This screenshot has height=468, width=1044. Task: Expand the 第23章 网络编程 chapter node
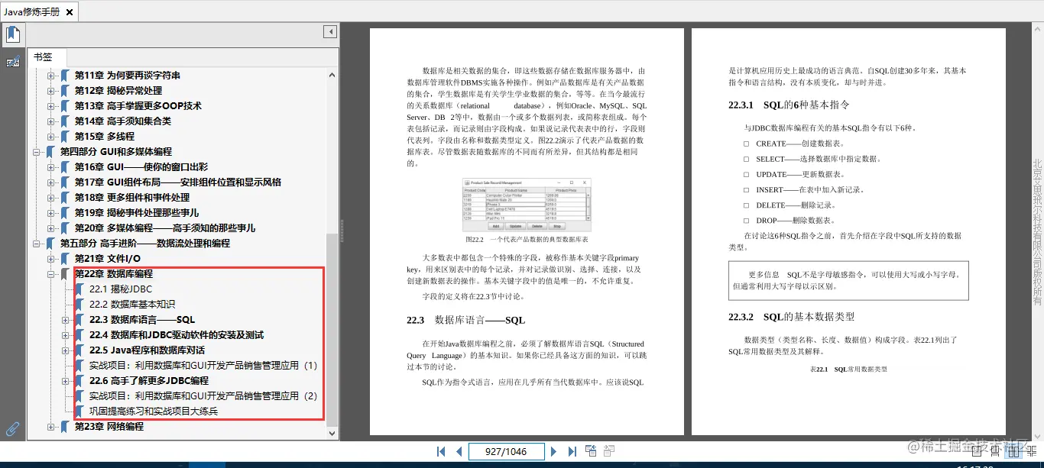point(50,427)
